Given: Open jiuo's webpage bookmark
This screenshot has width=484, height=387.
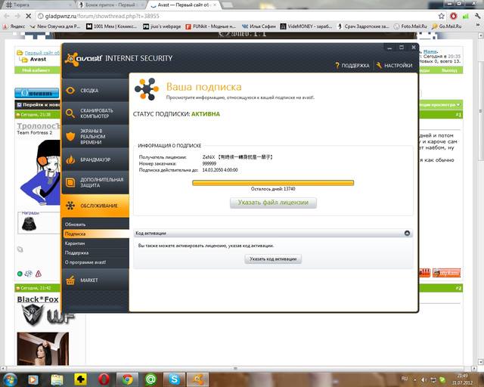Looking at the screenshot, I should pos(162,26).
